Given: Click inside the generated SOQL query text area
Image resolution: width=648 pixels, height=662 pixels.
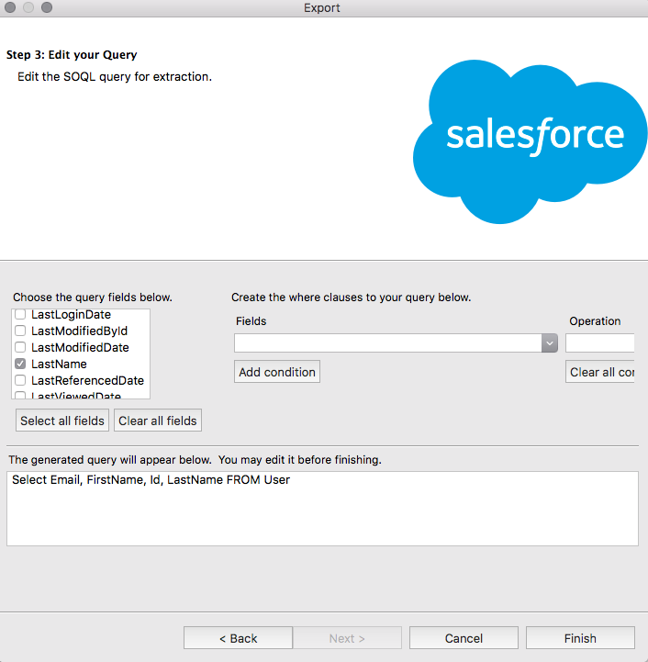Looking at the screenshot, I should tap(322, 509).
